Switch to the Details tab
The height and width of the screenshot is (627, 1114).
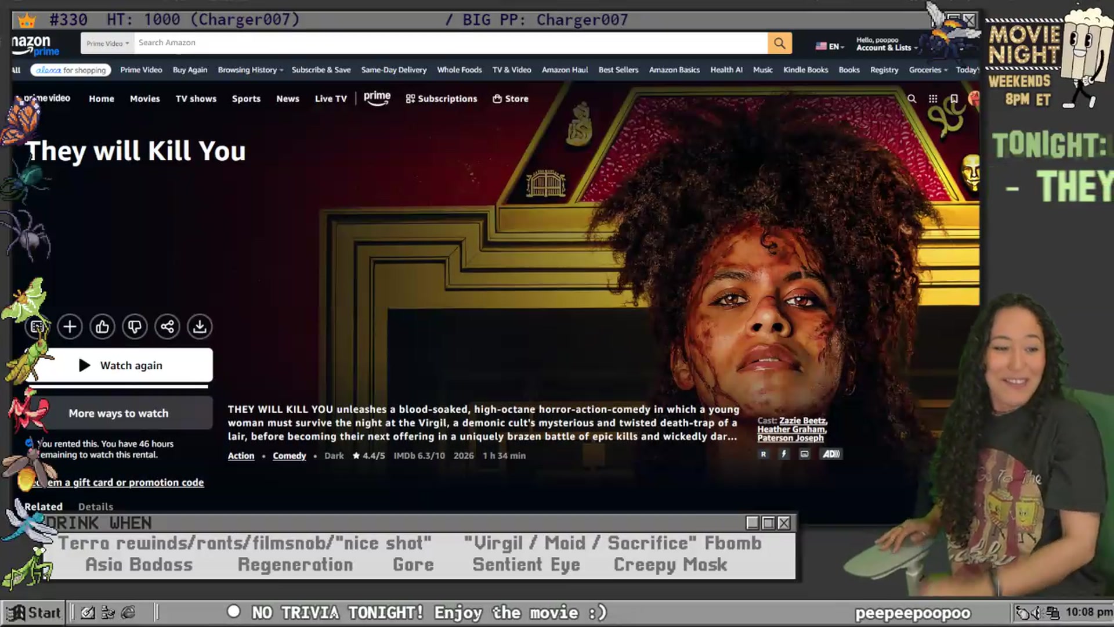pos(96,507)
